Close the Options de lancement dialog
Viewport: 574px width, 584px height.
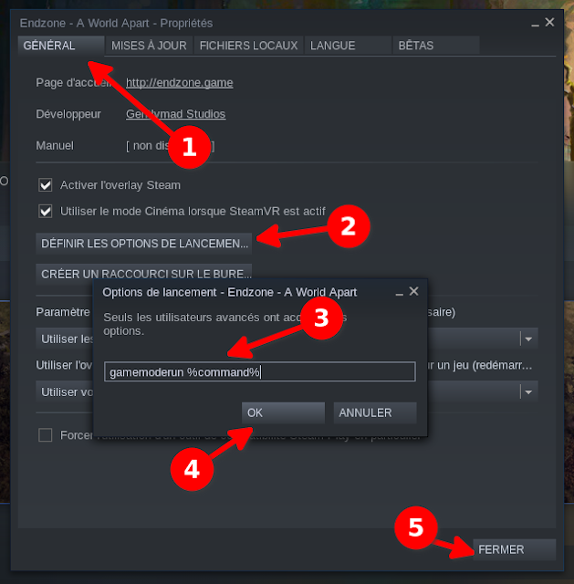coord(413,291)
